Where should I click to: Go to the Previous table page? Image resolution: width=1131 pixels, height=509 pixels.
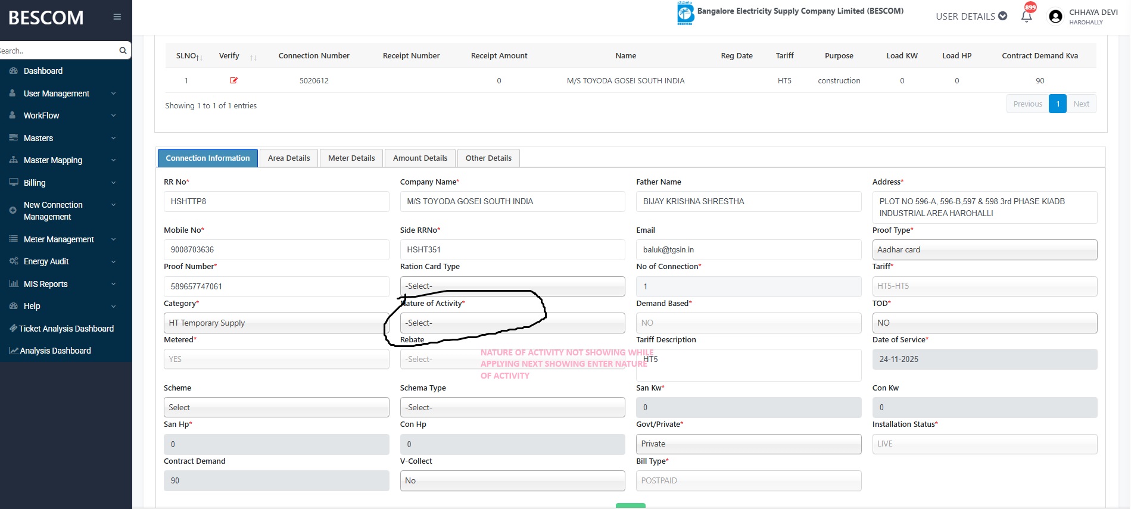[1028, 104]
